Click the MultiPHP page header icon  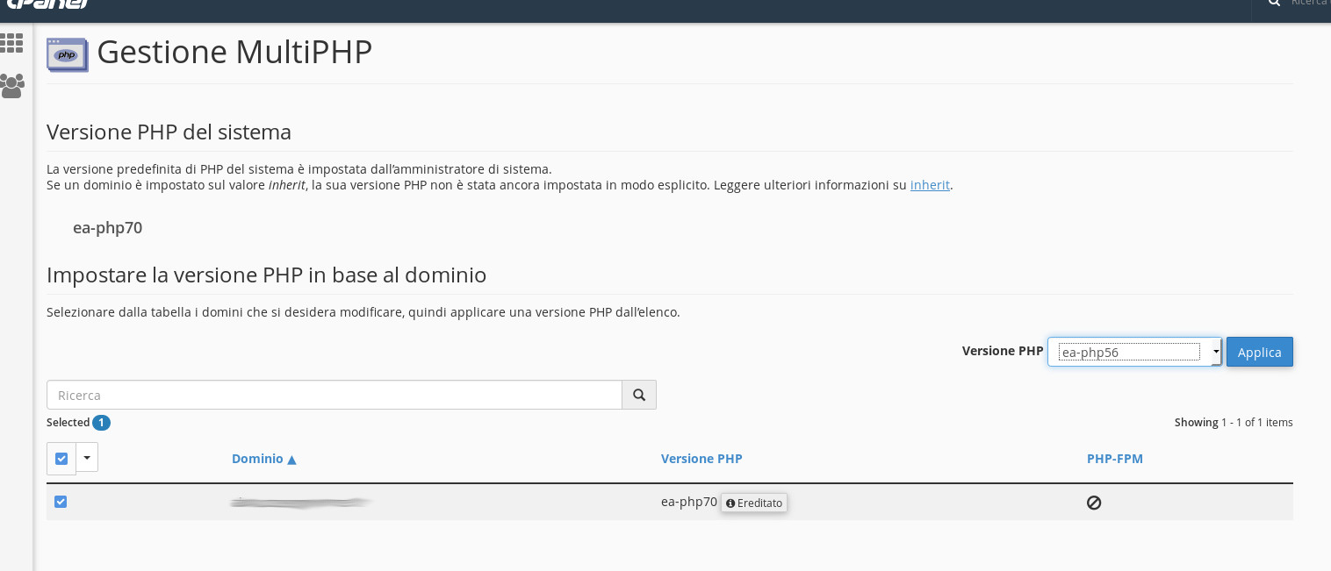pos(67,54)
